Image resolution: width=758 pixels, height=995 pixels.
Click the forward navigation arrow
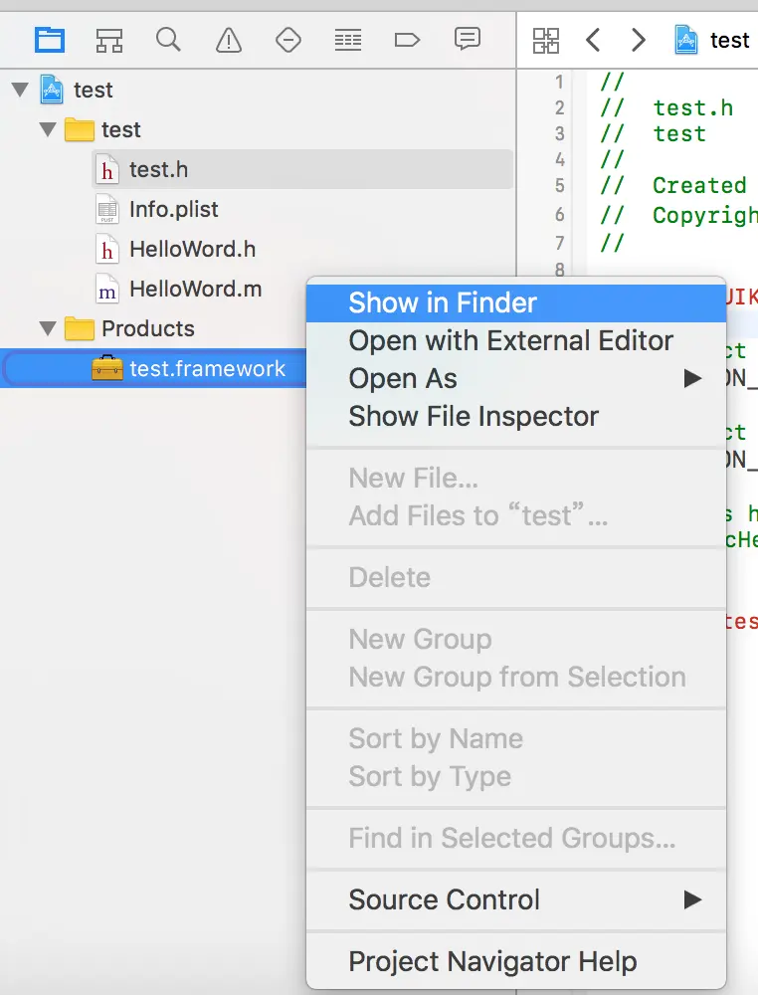click(x=638, y=40)
